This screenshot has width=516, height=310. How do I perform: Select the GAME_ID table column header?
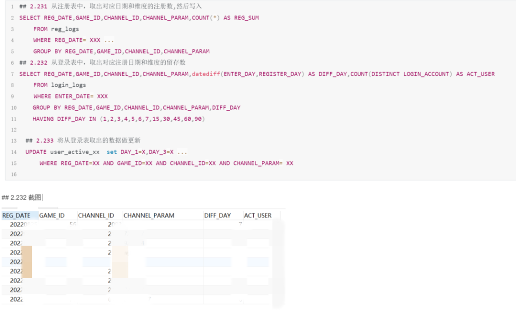click(x=52, y=215)
